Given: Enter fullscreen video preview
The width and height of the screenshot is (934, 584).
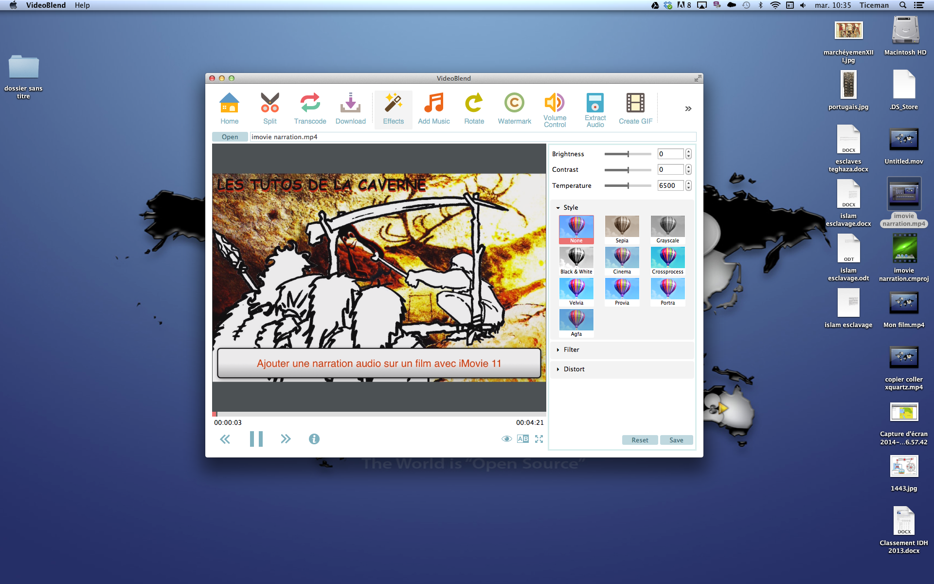Looking at the screenshot, I should pos(539,439).
